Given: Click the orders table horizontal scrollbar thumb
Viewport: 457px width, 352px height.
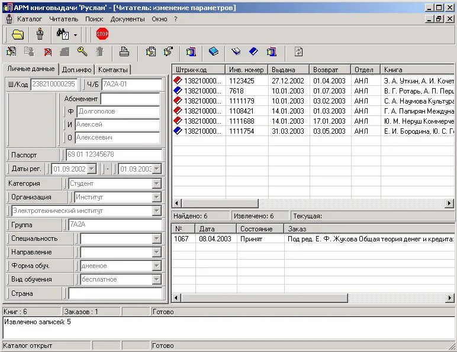Looking at the screenshot, I should coord(265,298).
